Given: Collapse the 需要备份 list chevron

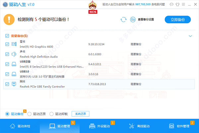Looking at the screenshot, I should (190, 36).
